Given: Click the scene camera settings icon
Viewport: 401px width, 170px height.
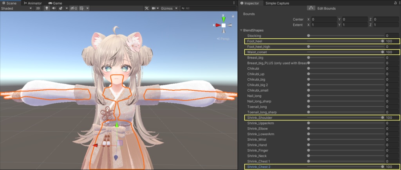Looking at the screenshot, I should (x=154, y=8).
